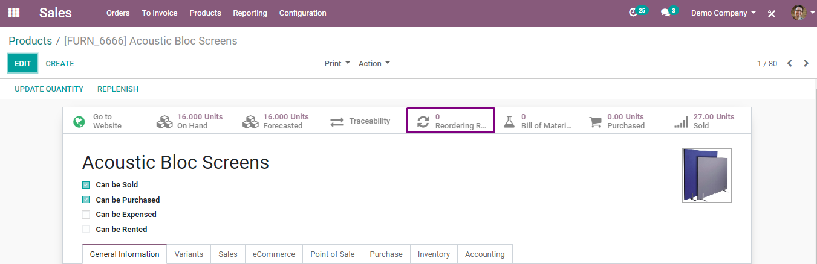Click the Products breadcrumb link

tap(30, 41)
